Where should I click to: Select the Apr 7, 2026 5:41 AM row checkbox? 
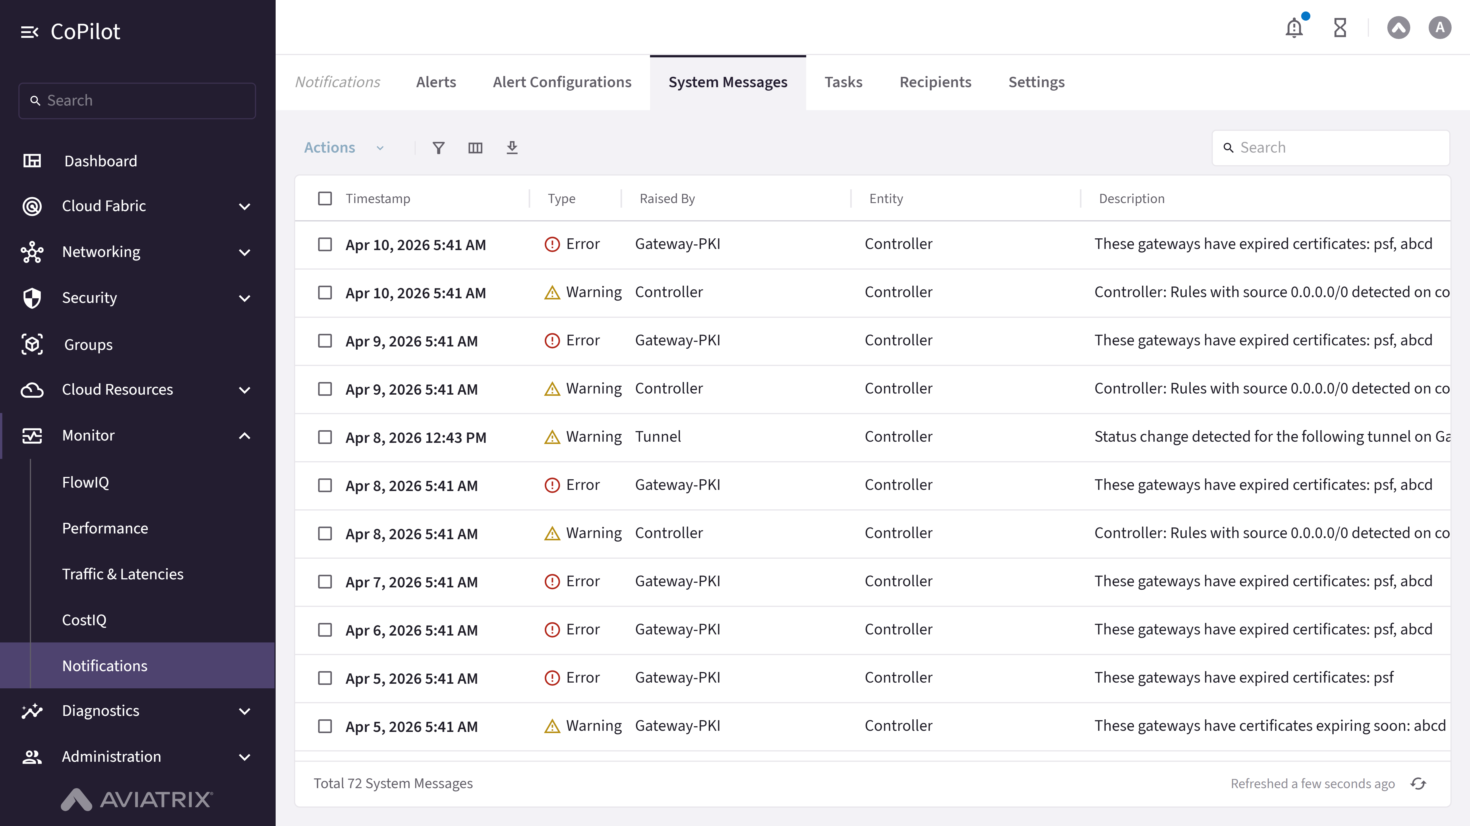pos(325,582)
